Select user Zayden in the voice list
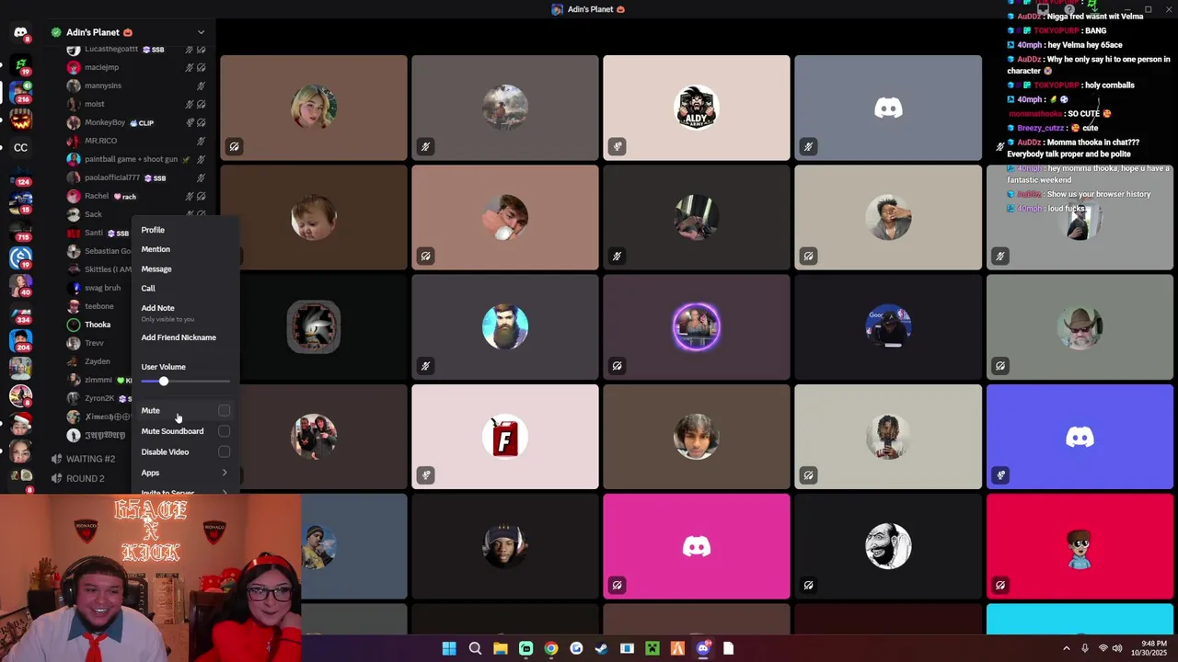The image size is (1178, 662). [99, 361]
